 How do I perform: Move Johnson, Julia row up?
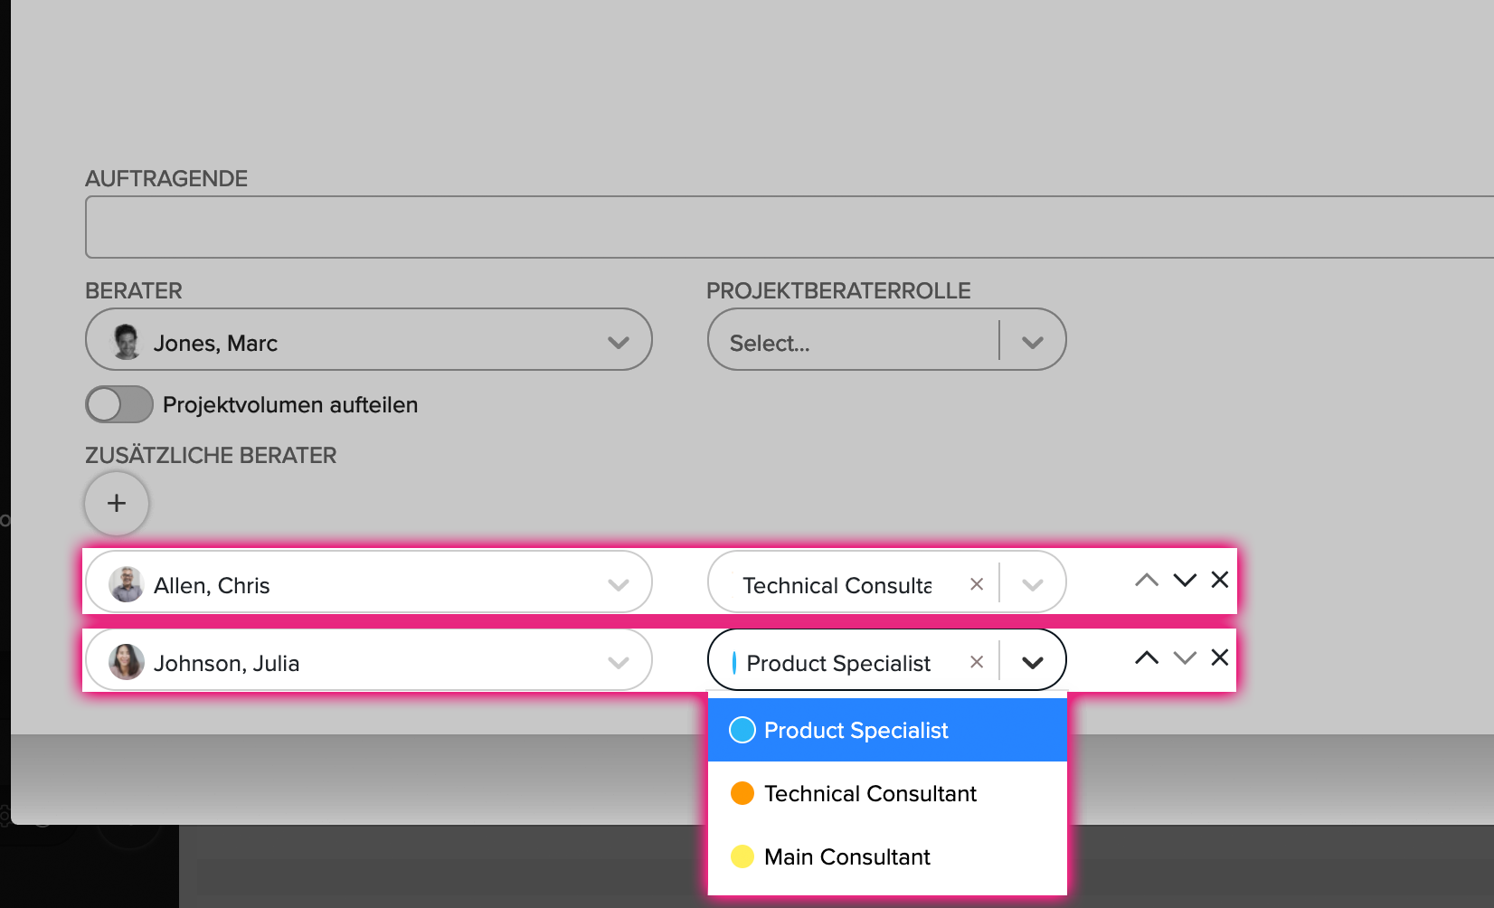tap(1146, 657)
